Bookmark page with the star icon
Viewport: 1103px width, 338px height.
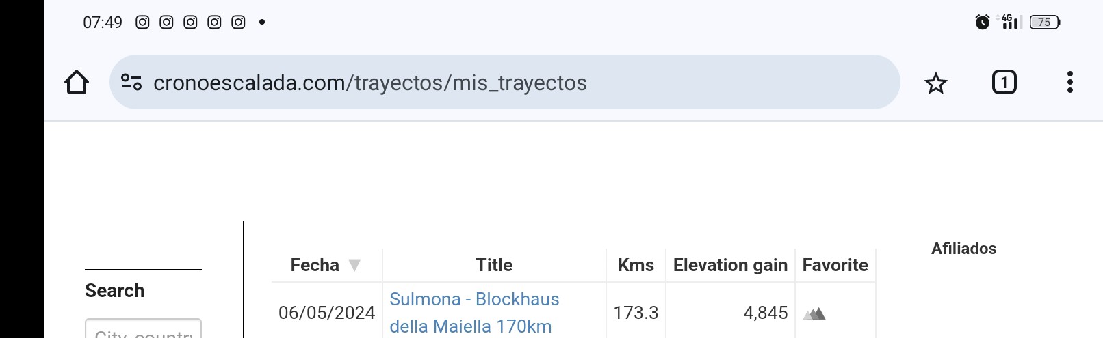tap(935, 83)
